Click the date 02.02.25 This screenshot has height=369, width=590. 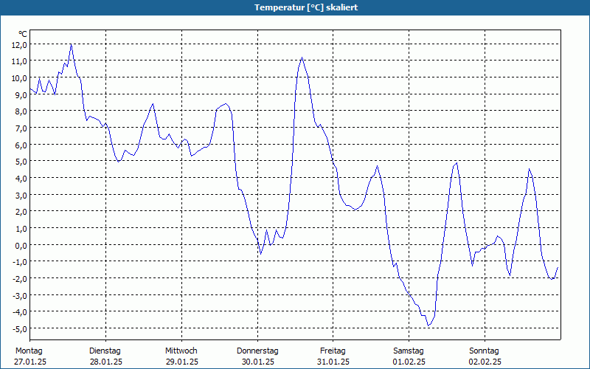click(x=485, y=362)
